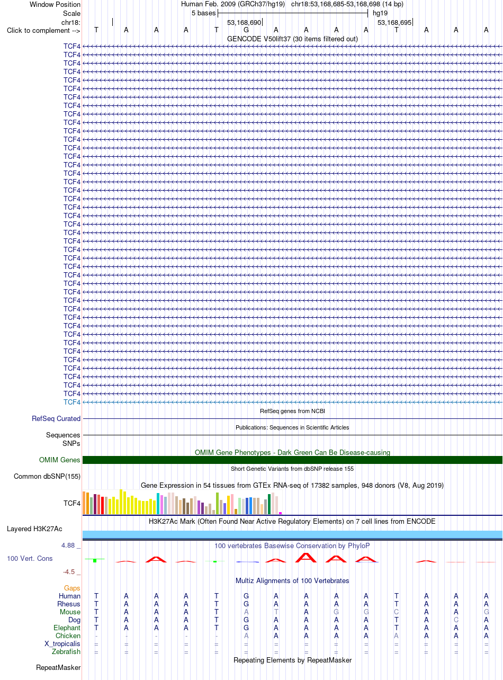Click the tiny magenta GTEx expression bar
503x680 pixels.
coord(281,513)
